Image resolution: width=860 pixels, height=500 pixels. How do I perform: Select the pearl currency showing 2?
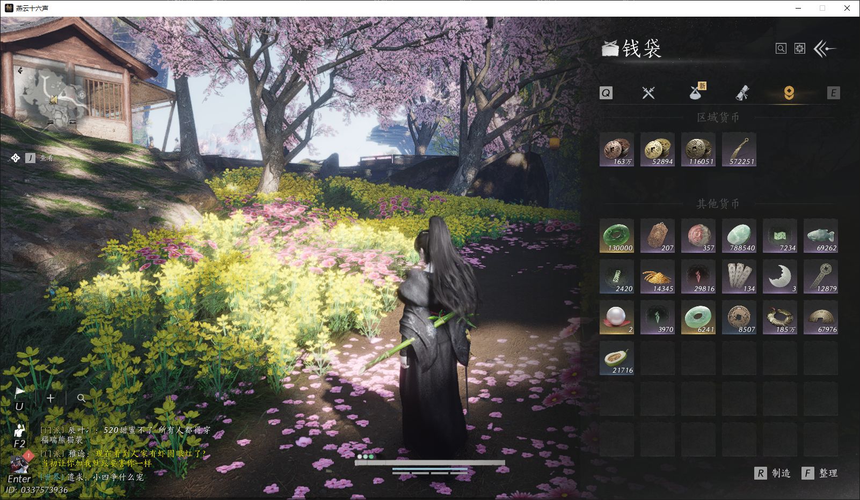(617, 317)
